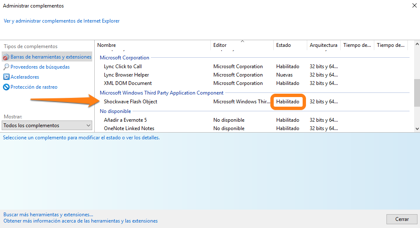Click the search providers magnifier icon
Image resolution: width=420 pixels, height=228 pixels.
click(x=6, y=67)
